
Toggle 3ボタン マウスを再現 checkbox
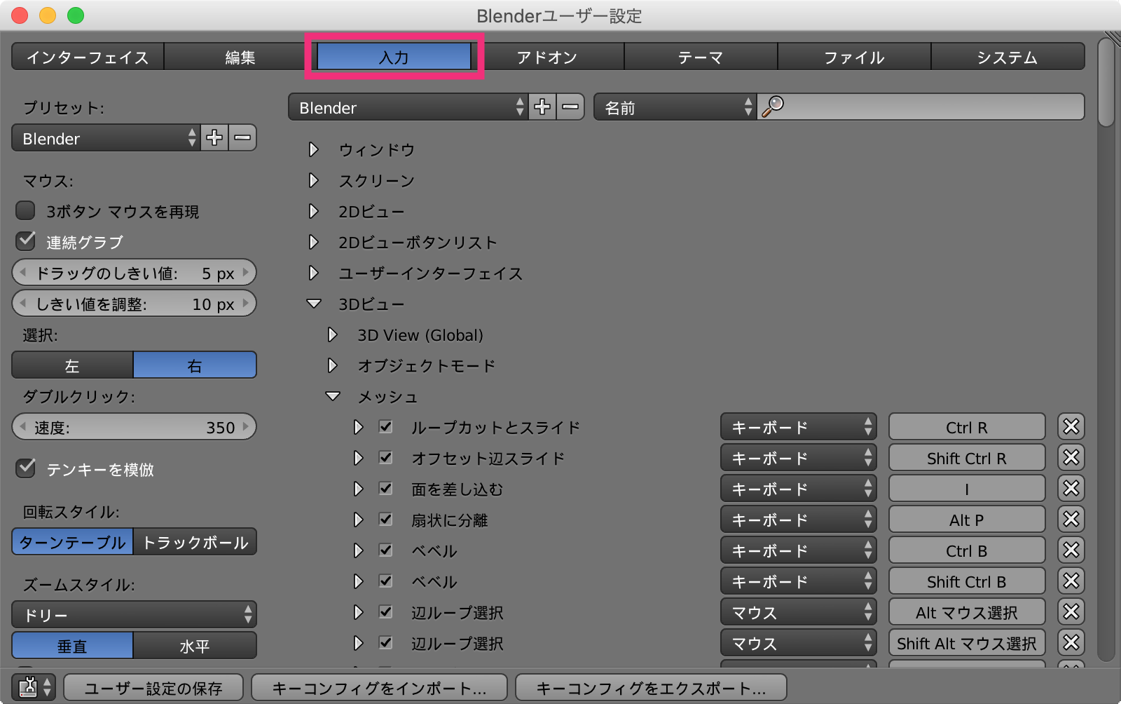coord(26,210)
